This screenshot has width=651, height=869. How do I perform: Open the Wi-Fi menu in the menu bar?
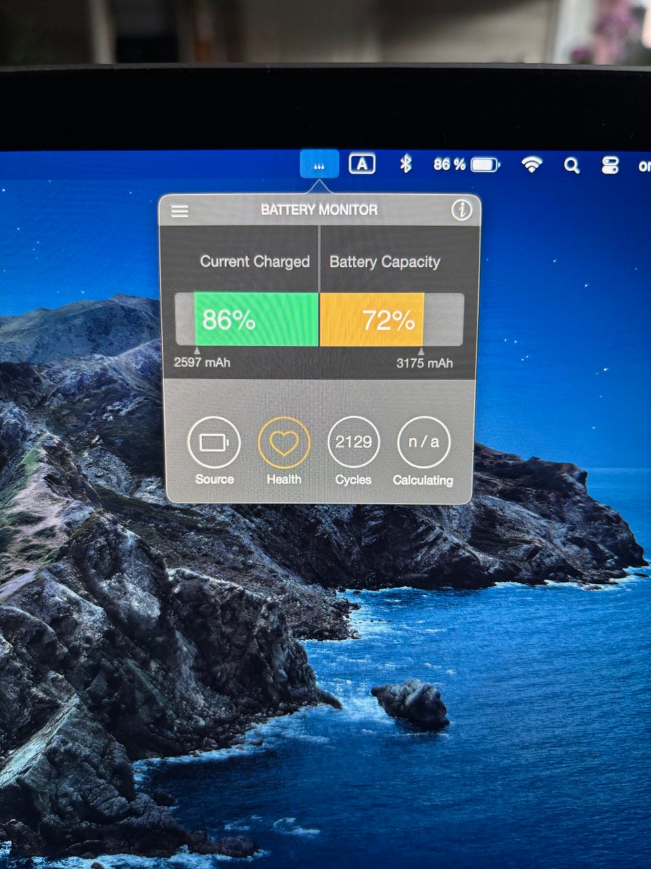point(532,164)
